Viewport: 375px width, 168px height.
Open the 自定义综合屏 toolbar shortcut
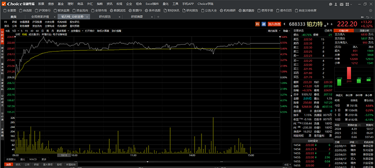point(306,10)
